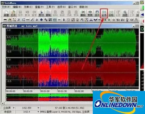Viewport: 145px width, 114px height.
Task: Click the 设标 (Set marker) toolbar button
Action: pyautogui.click(x=111, y=13)
